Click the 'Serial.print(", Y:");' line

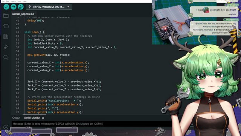tap(44, 108)
